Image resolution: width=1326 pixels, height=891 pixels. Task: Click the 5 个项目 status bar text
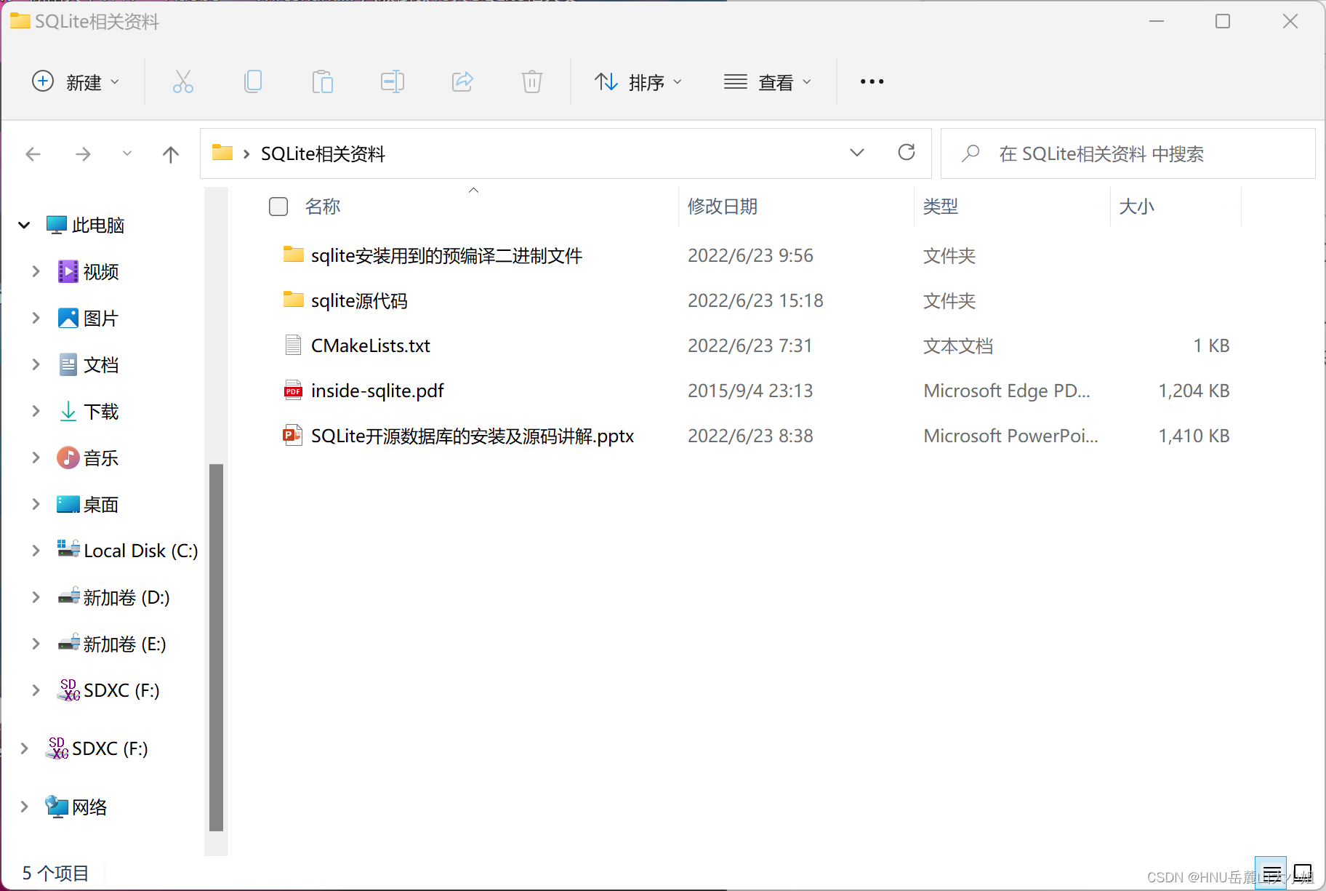pos(55,873)
